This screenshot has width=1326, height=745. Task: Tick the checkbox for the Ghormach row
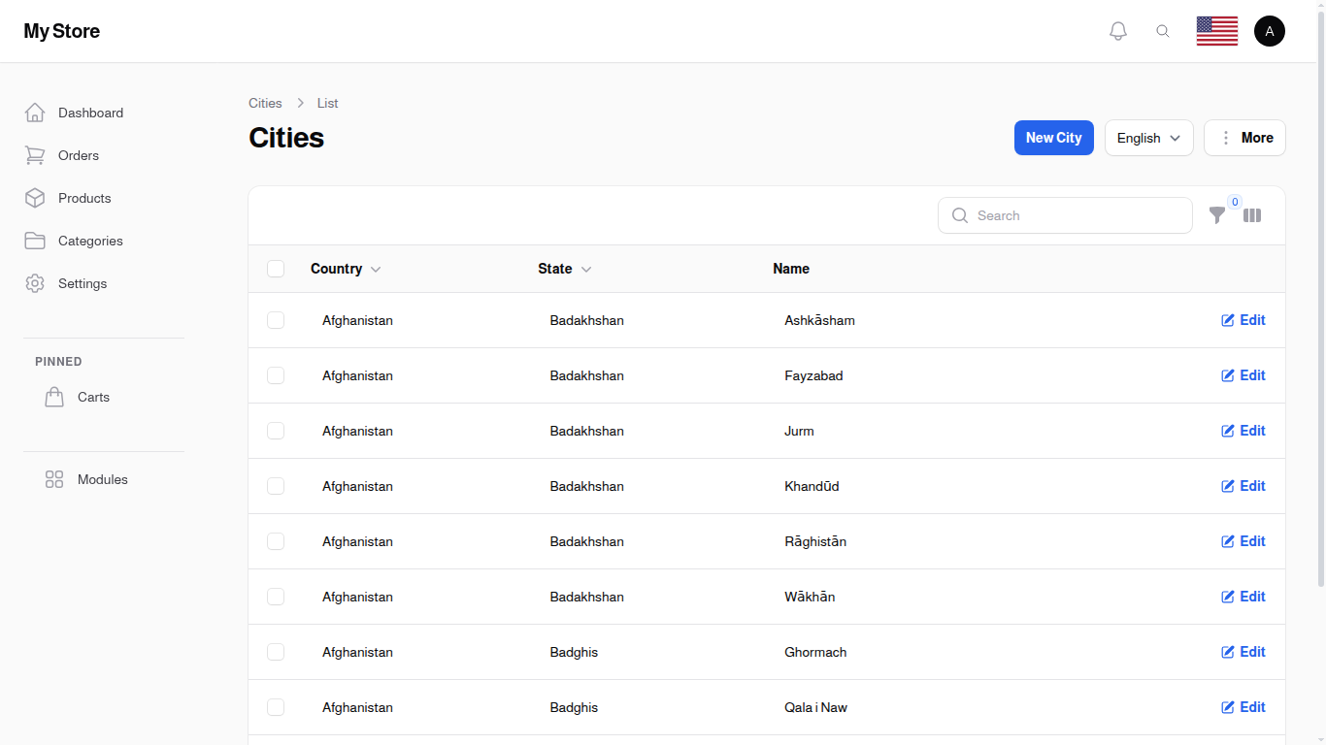276,652
